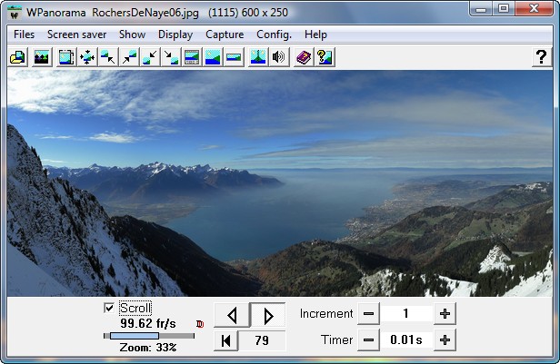
Task: Jump to start with rewind button
Action: pos(226,340)
